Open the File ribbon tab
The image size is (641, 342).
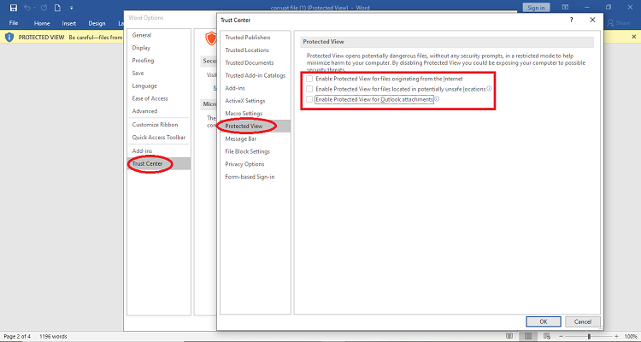pos(14,23)
